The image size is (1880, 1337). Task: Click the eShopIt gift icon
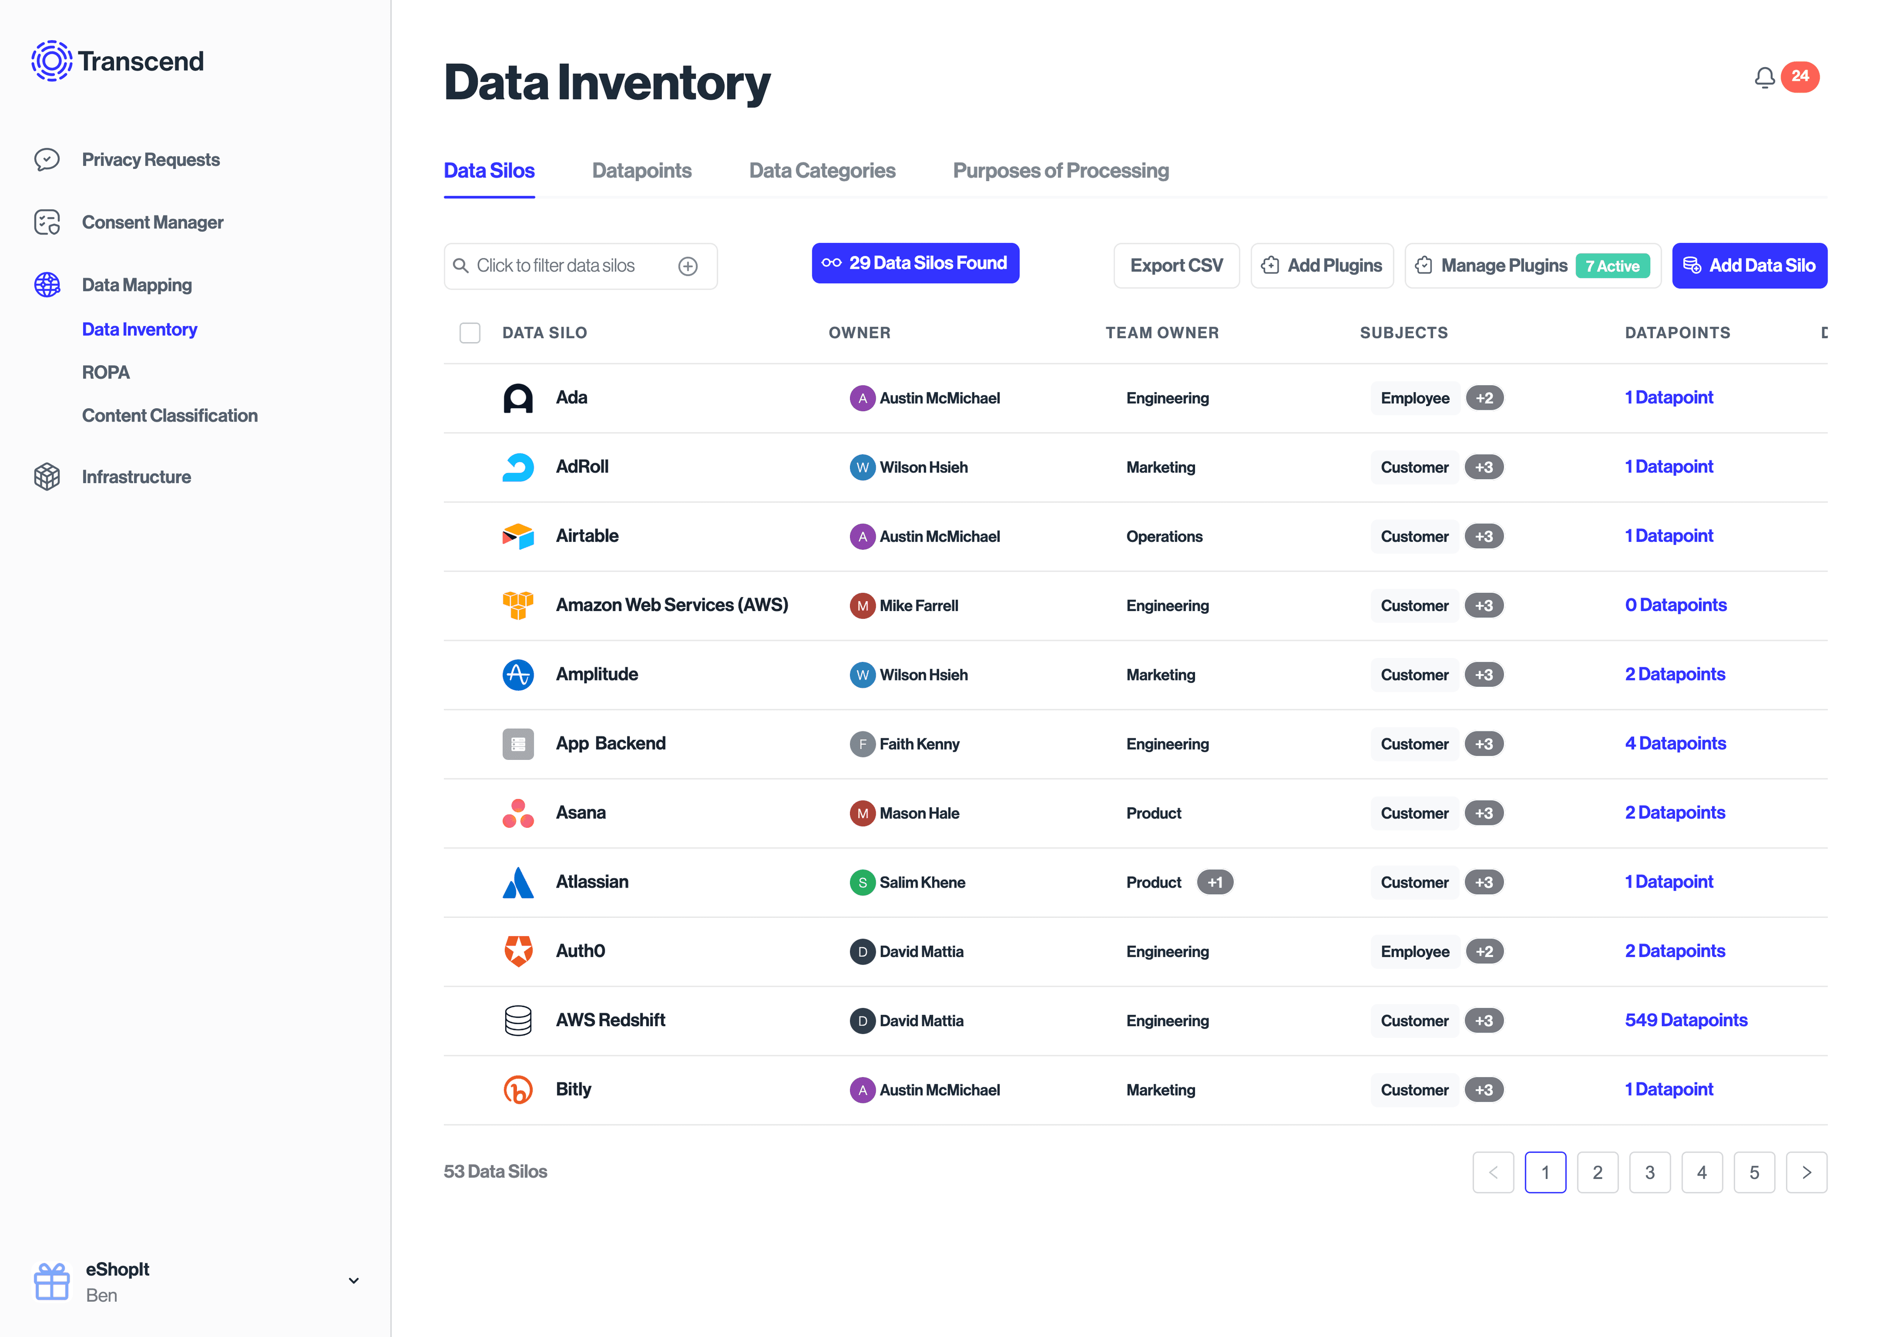pyautogui.click(x=52, y=1282)
